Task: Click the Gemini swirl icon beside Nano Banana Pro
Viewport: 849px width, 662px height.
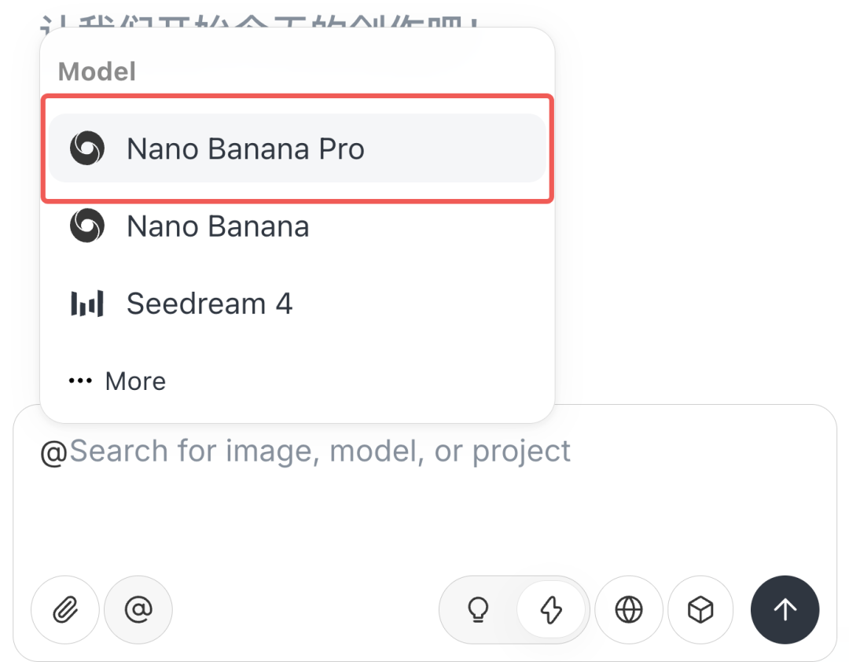Action: pos(86,149)
